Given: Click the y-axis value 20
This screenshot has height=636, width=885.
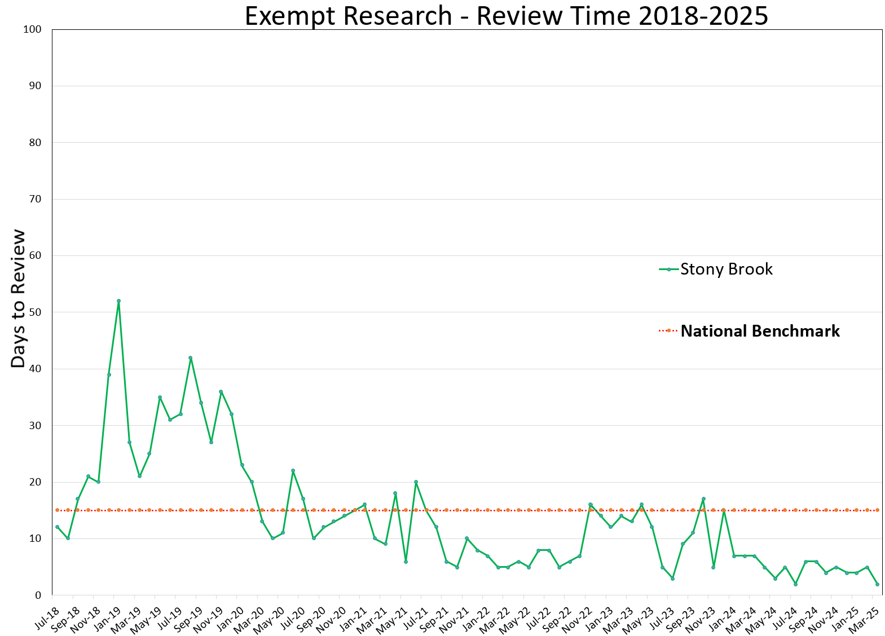Looking at the screenshot, I should 35,482.
